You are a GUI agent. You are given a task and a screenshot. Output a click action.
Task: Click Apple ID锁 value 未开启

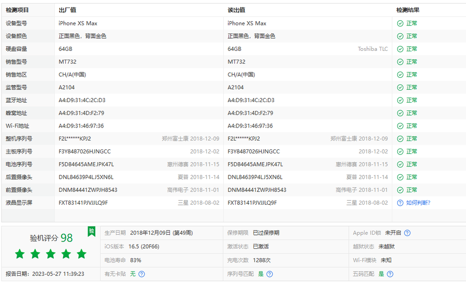pyautogui.click(x=393, y=233)
